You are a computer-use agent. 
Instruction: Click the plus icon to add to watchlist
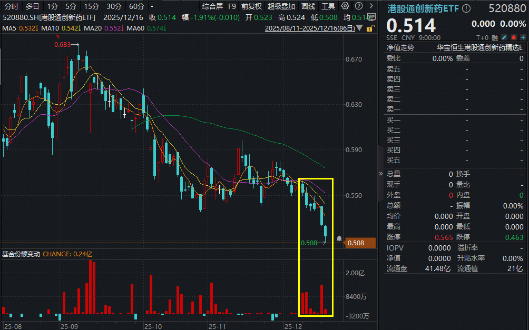[x=522, y=37]
